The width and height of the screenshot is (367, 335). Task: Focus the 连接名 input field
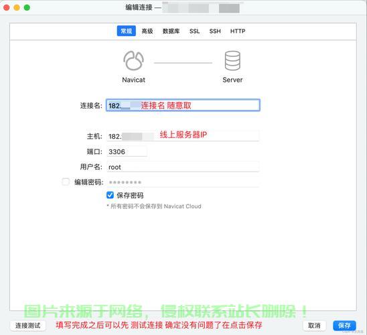183,105
